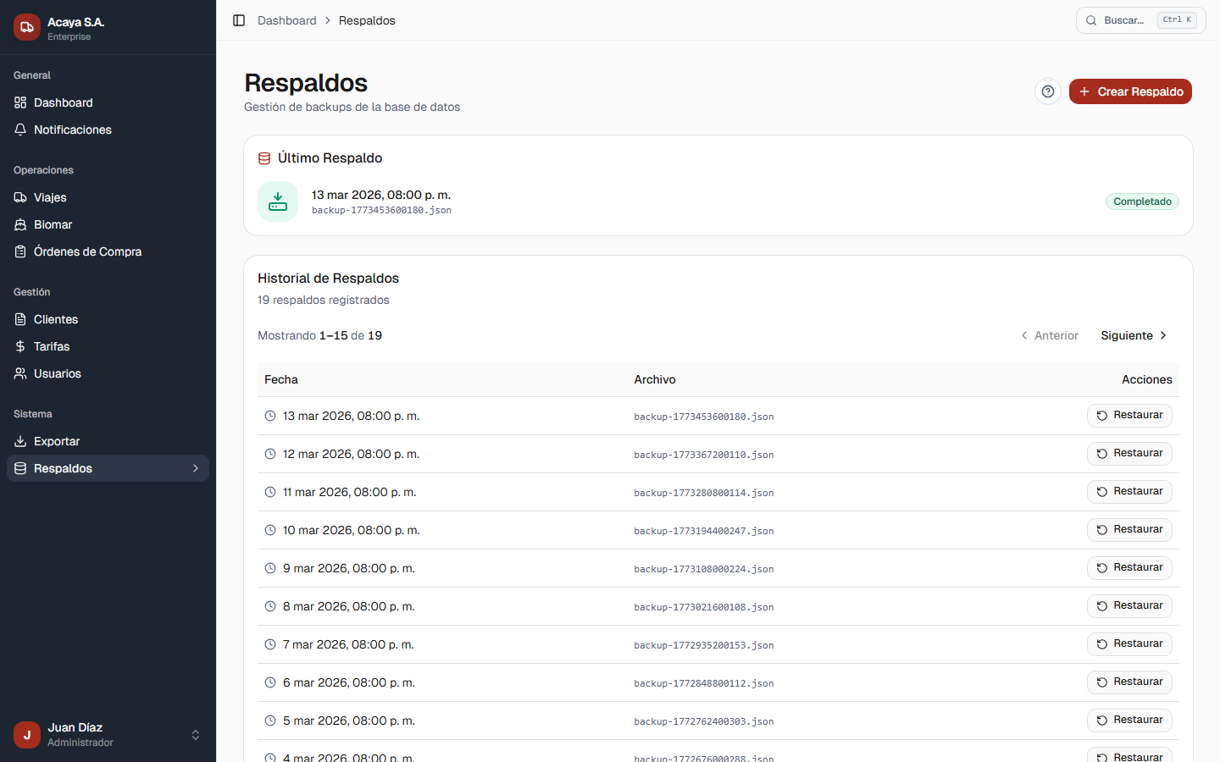
Task: Focus the Buscar search field
Action: click(1140, 20)
